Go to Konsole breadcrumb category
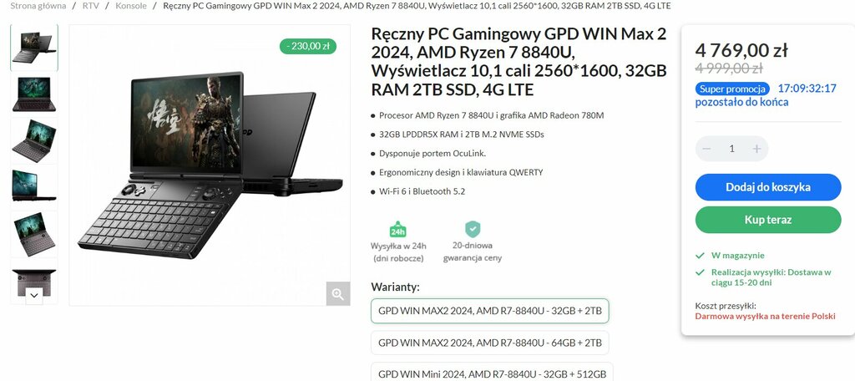The width and height of the screenshot is (855, 381). (x=131, y=6)
